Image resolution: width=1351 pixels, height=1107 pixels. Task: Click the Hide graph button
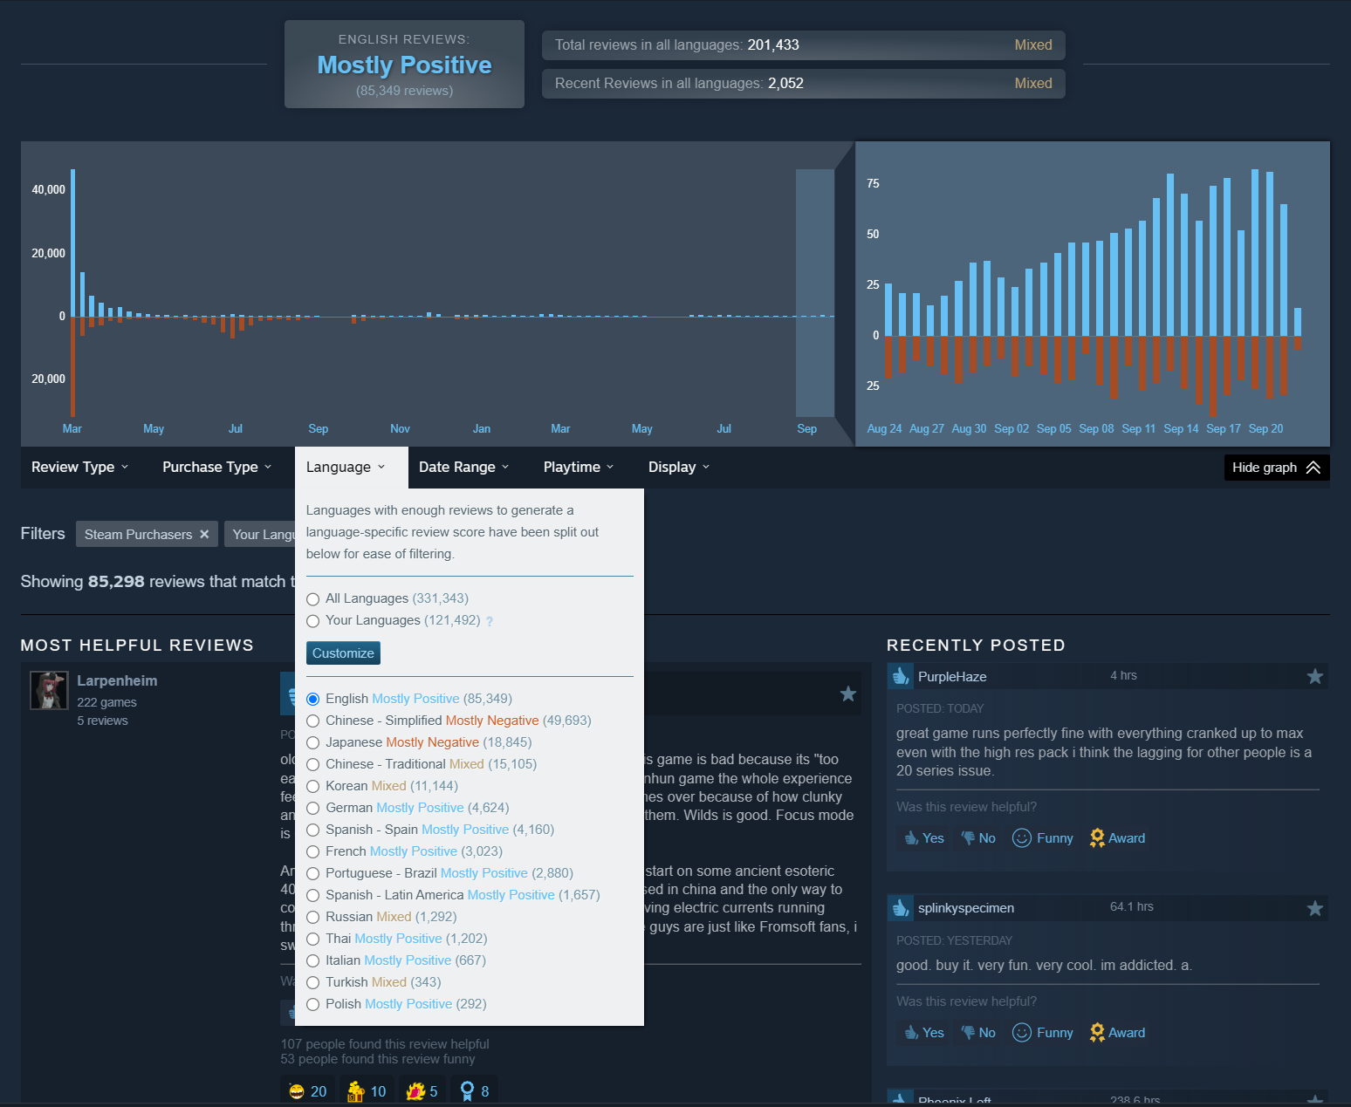(1277, 468)
